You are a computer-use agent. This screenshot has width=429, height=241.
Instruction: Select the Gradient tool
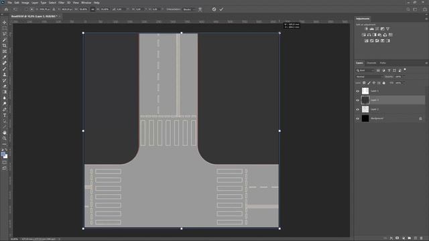click(x=5, y=92)
